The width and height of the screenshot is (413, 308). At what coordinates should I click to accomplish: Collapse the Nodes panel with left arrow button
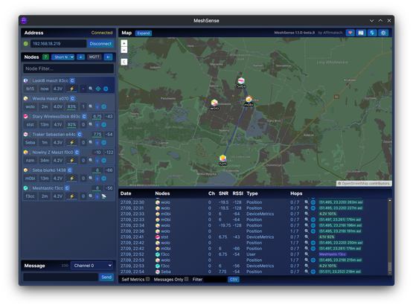(108, 57)
